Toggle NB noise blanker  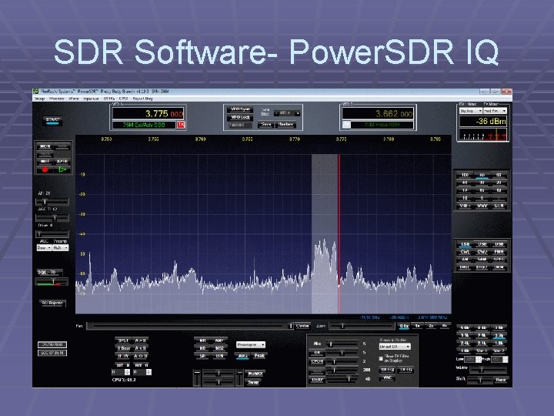202,348
